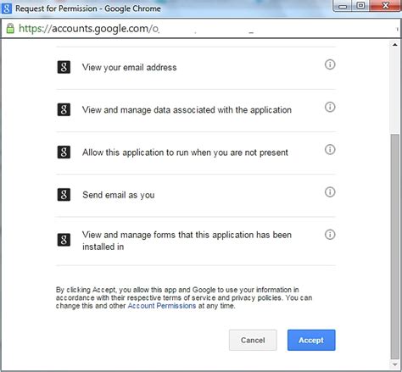The width and height of the screenshot is (402, 372).
Task: Click the Send email as you text
Action: coord(119,195)
